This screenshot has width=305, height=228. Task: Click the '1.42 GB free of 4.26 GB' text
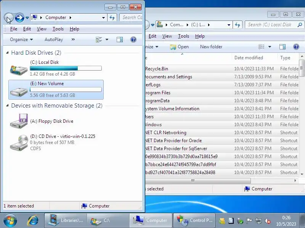[52, 74]
